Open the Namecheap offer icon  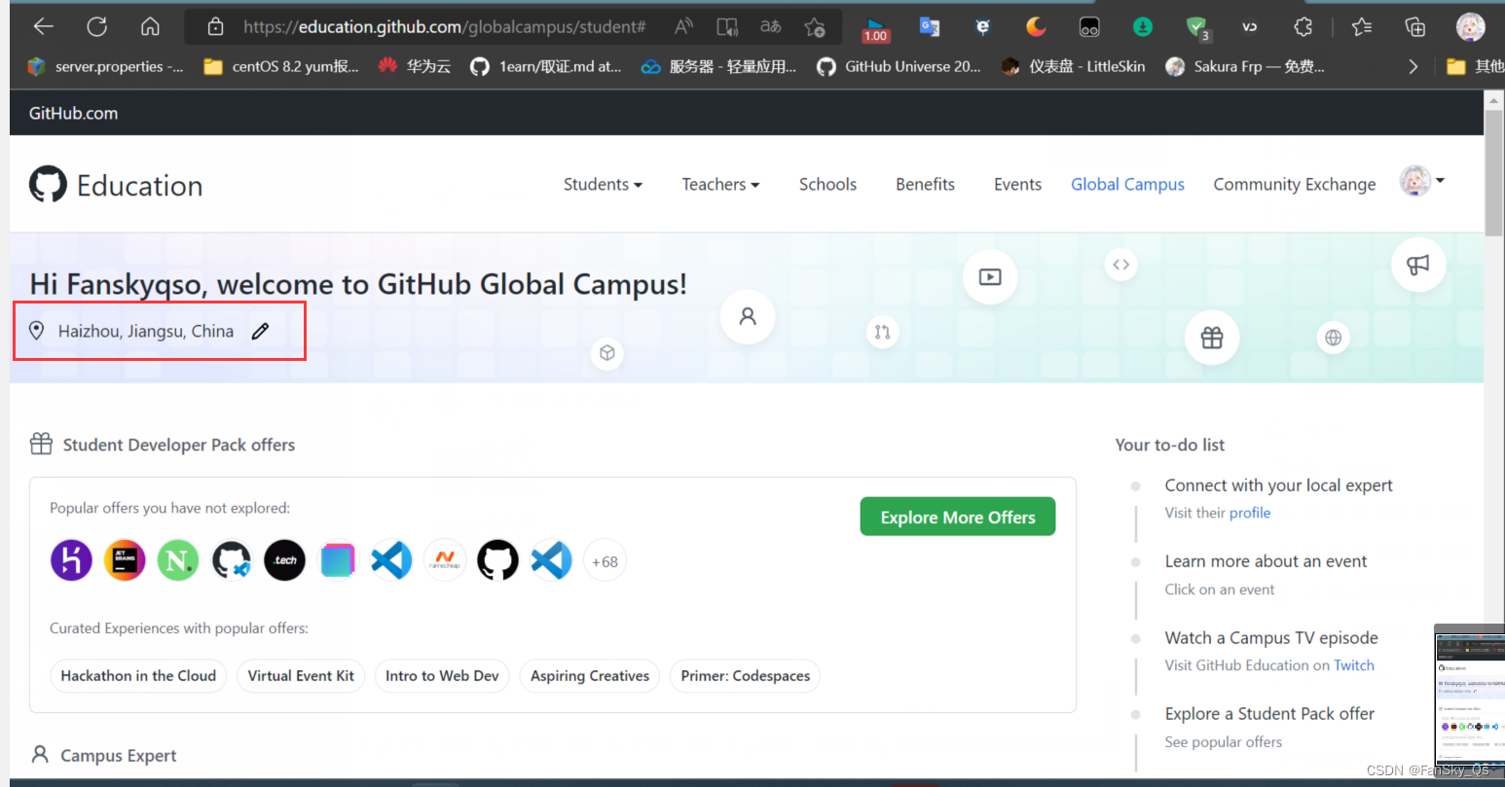point(445,560)
